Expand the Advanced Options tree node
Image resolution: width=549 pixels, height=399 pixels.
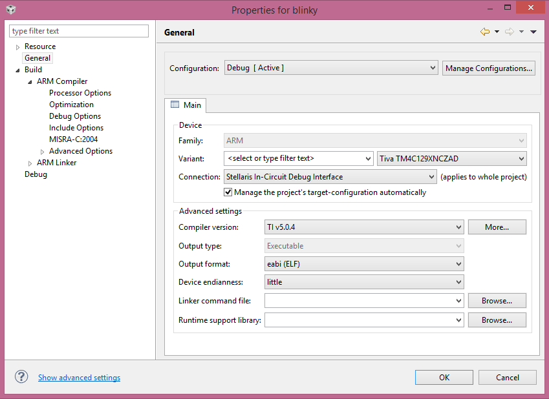(42, 152)
